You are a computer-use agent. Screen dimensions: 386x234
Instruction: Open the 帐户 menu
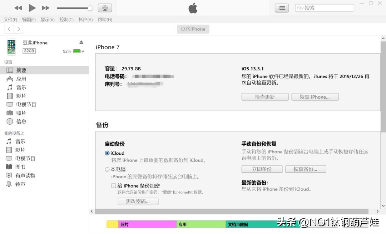tap(85, 20)
